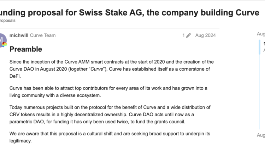Open the proposals category link
This screenshot has width=265, height=152.
coord(7,21)
